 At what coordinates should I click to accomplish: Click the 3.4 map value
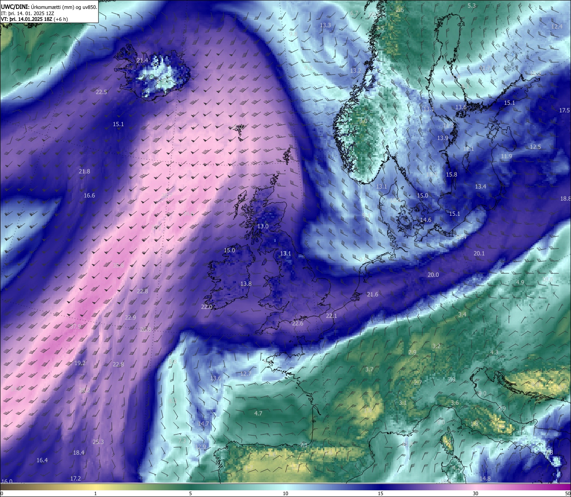pyautogui.click(x=462, y=314)
